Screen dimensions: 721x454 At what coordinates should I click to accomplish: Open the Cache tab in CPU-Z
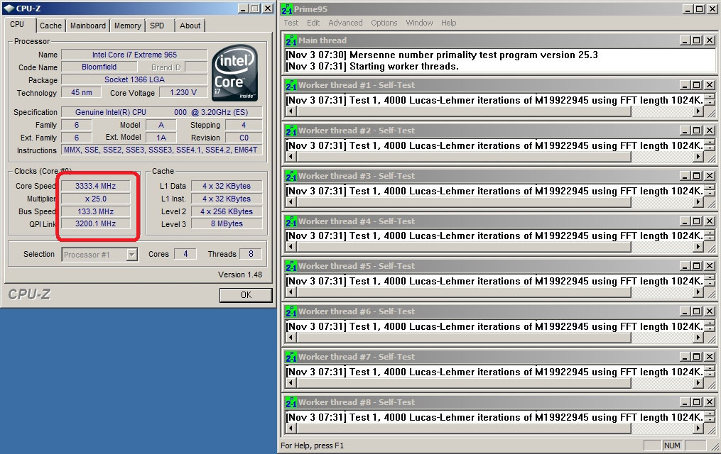point(50,26)
